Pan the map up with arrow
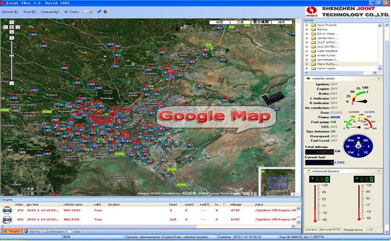Screen dimensions: 391x241 [12, 23]
